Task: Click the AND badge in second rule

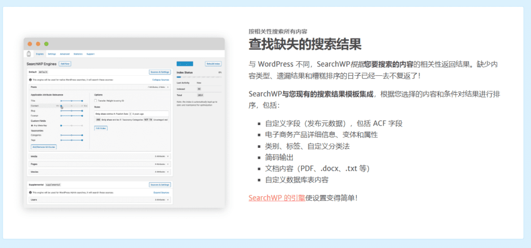Action: [x=98, y=120]
